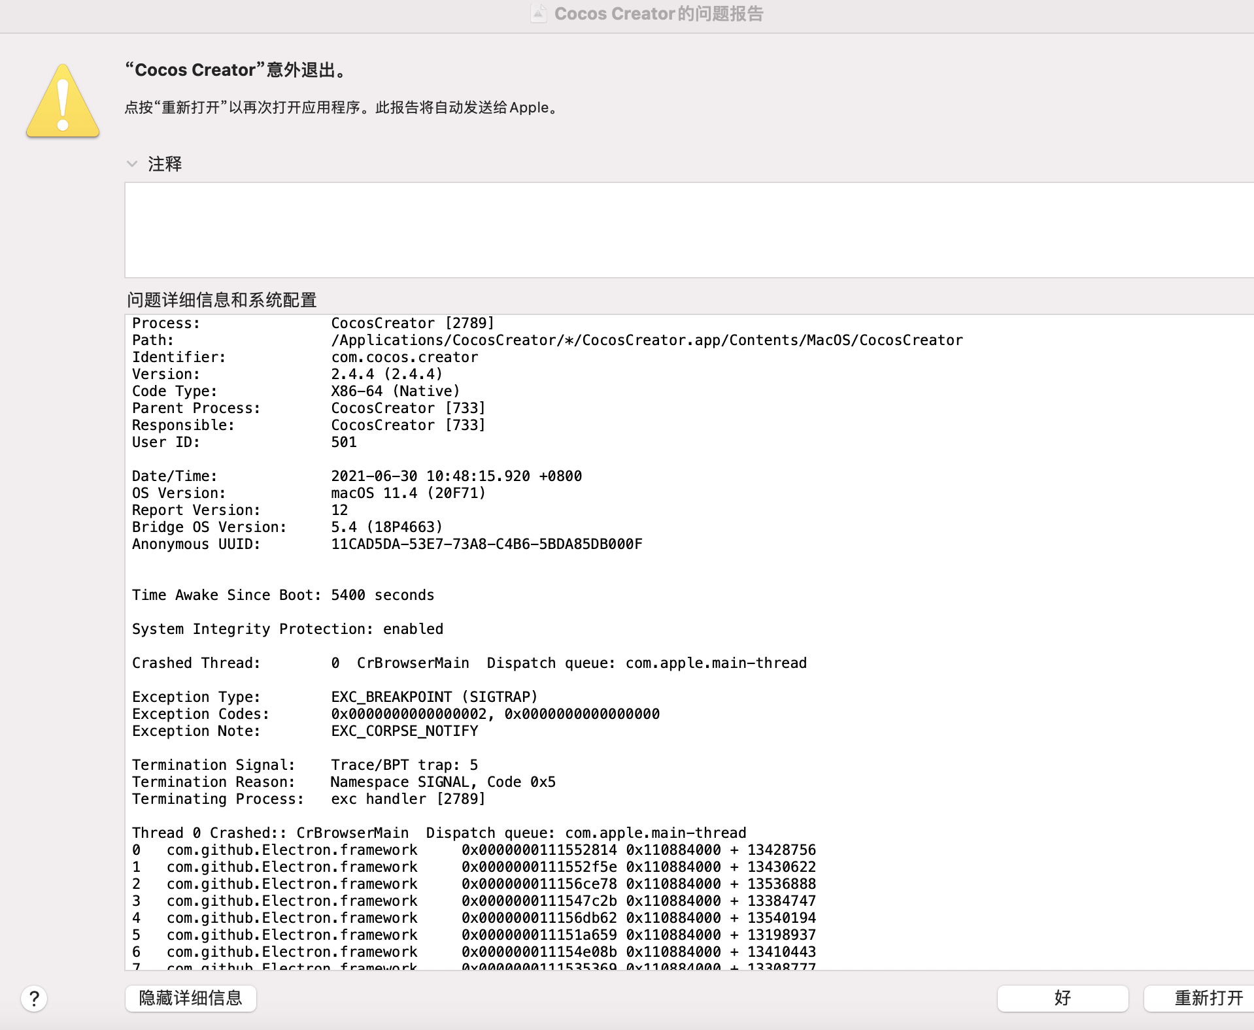Click the Anonymous UUID line
This screenshot has height=1030, width=1254.
click(387, 544)
